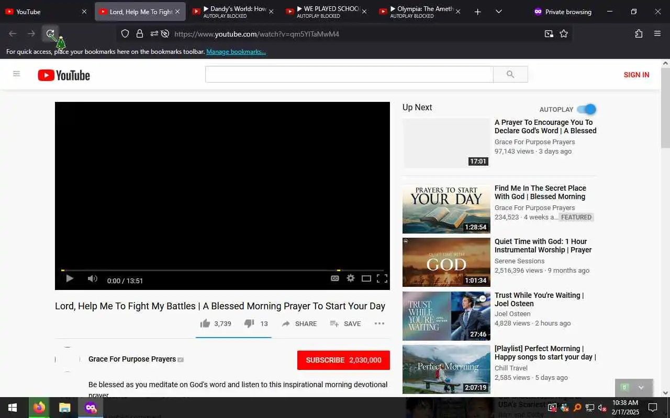Open the Windows notification center icon
The image size is (670, 418).
(x=653, y=408)
